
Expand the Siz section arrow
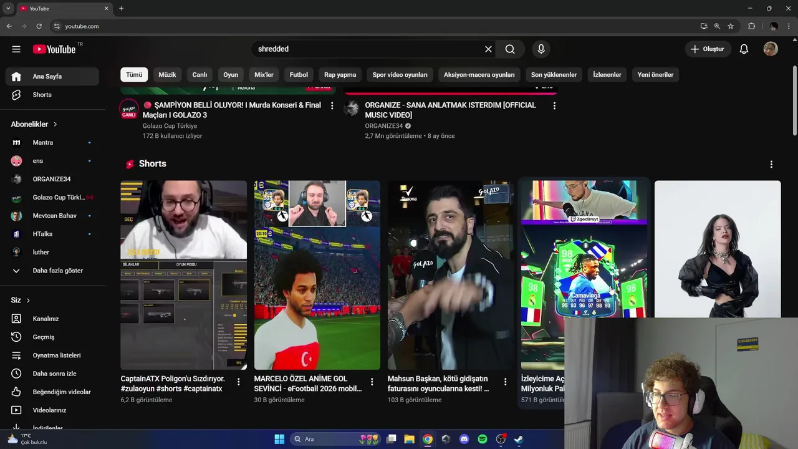coord(28,300)
